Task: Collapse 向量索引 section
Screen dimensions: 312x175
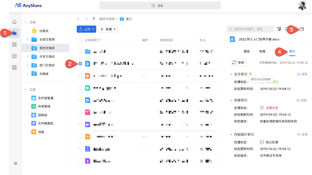Action: click(231, 100)
